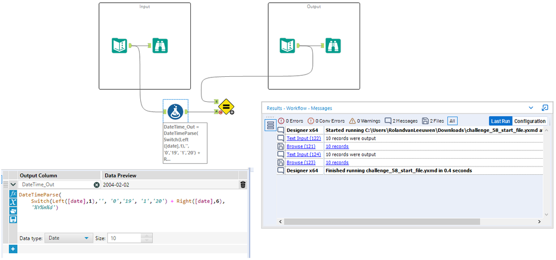The image size is (556, 260).
Task: Open the fx functions list icon
Action: (x=13, y=194)
